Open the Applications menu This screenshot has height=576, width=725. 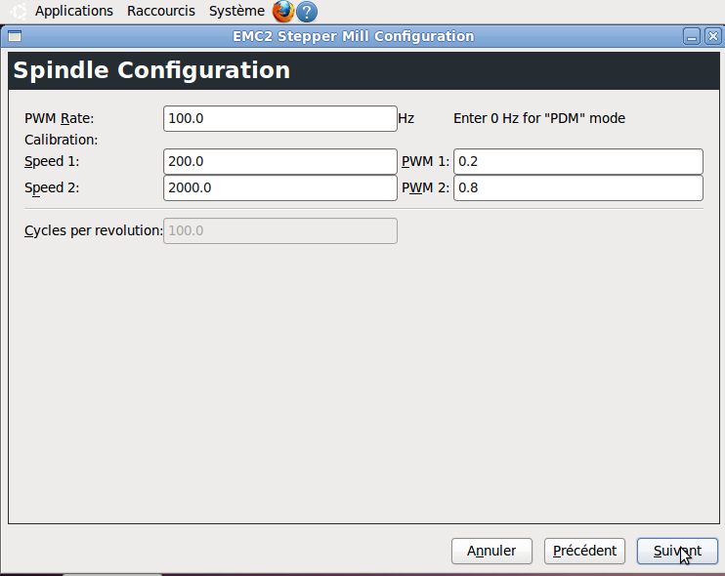point(74,11)
